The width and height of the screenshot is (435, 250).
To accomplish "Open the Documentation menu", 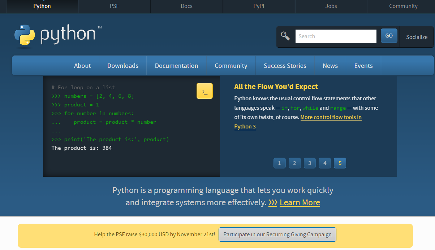I will pos(176,66).
